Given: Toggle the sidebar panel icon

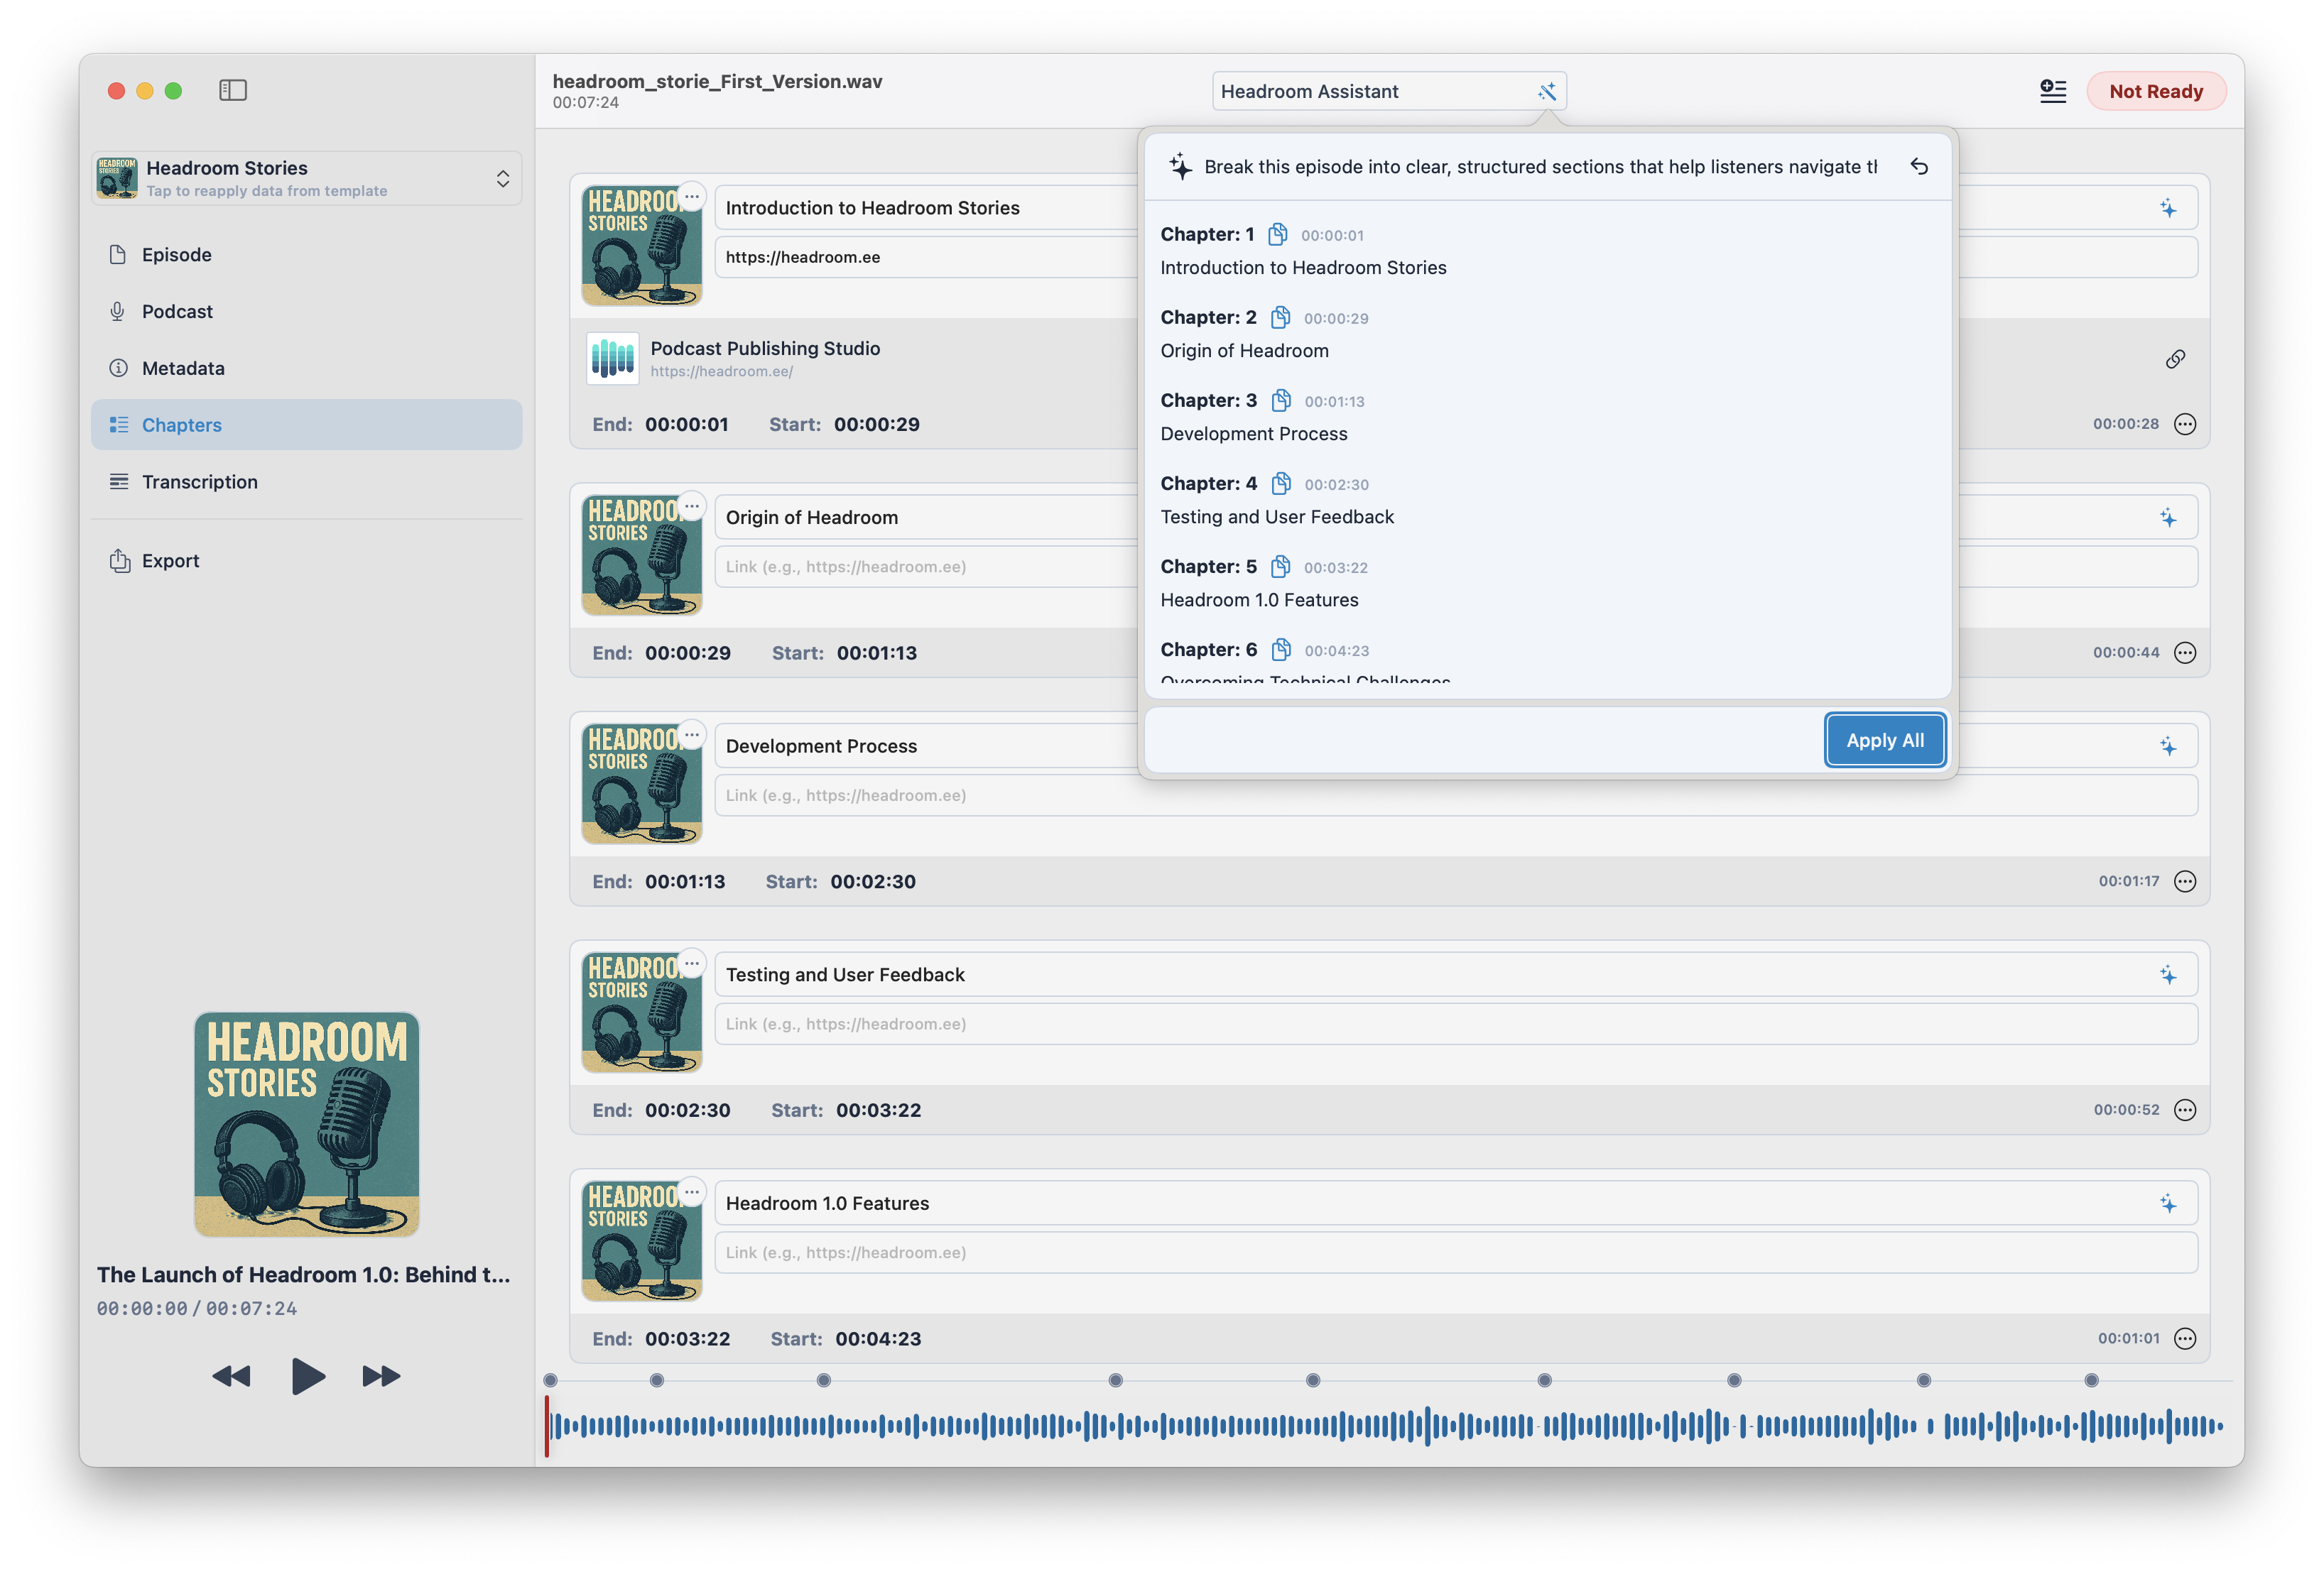Looking at the screenshot, I should tap(233, 90).
